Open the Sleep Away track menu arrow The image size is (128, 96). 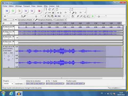tap(13, 31)
